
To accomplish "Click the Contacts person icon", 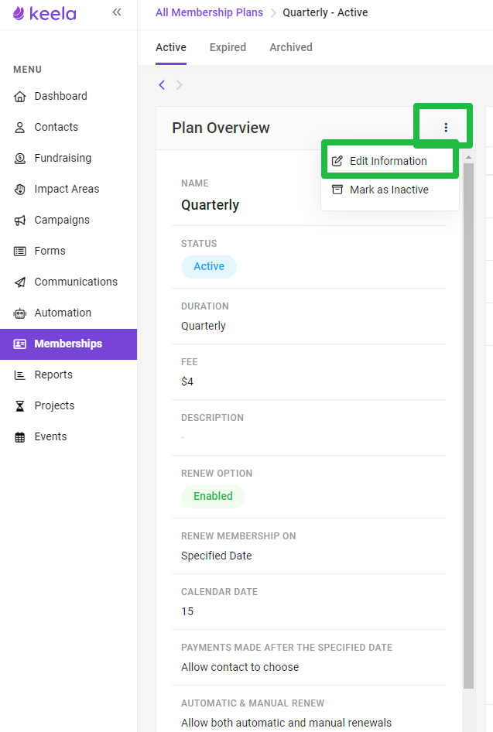I will 19,127.
